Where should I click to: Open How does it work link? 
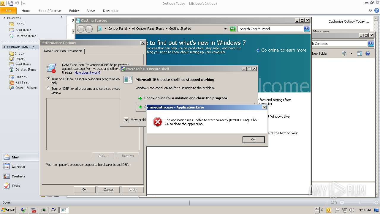tap(87, 73)
